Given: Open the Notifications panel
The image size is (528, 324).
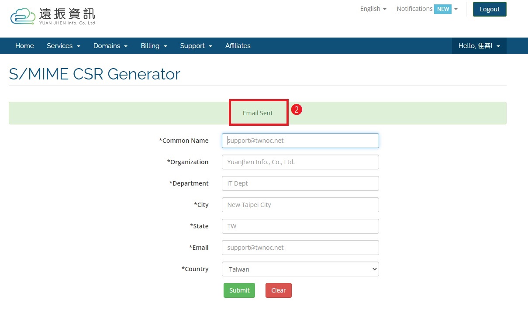Looking at the screenshot, I should (x=414, y=8).
